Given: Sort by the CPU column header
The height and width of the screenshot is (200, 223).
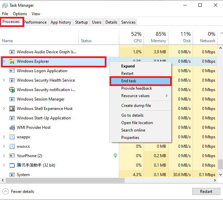Looking at the screenshot, I should point(131,37).
